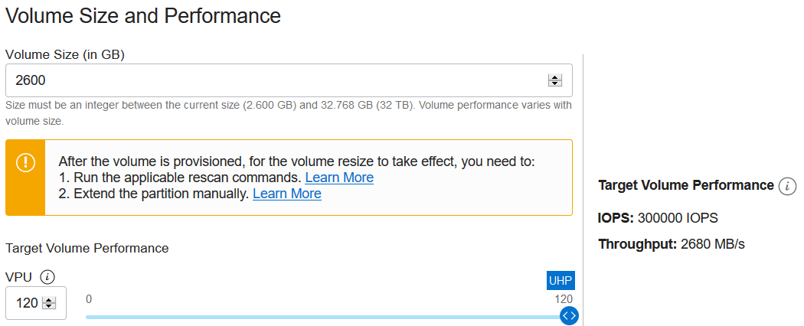Click the Volume Size (in GB) label
Image resolution: width=804 pixels, height=326 pixels.
[65, 55]
